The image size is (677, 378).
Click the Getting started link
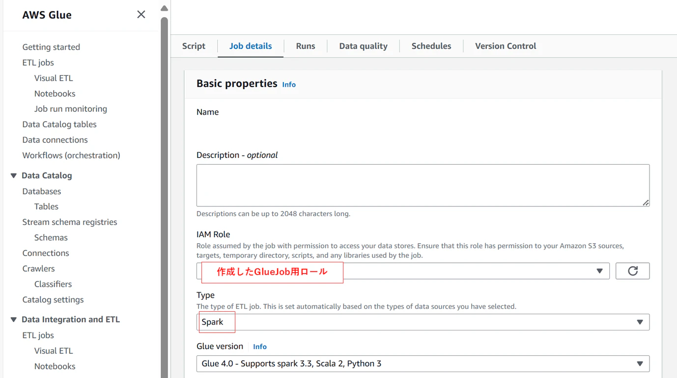tap(51, 47)
